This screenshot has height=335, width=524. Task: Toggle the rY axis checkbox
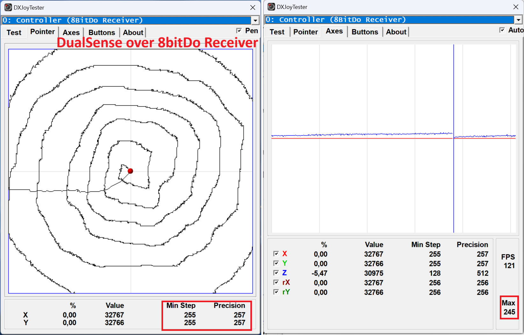click(x=276, y=292)
